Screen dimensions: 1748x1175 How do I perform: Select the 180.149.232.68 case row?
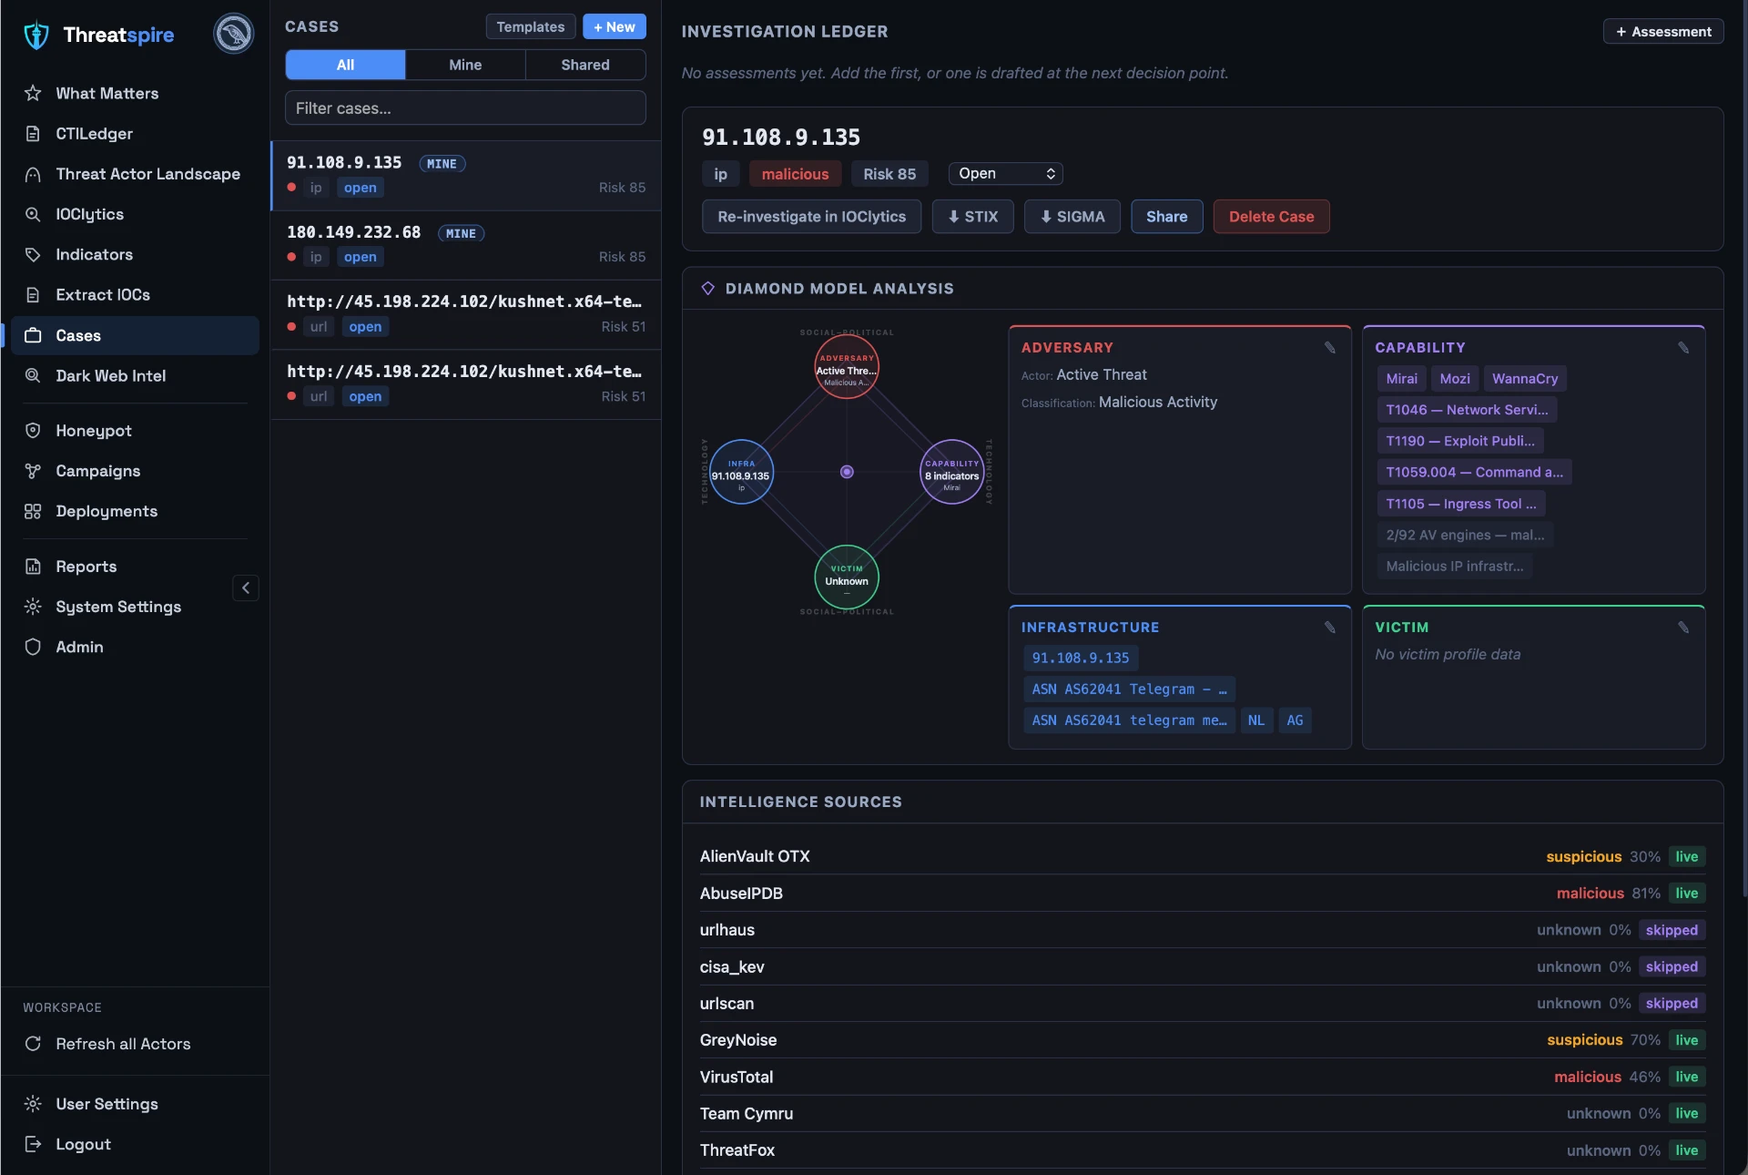(465, 245)
